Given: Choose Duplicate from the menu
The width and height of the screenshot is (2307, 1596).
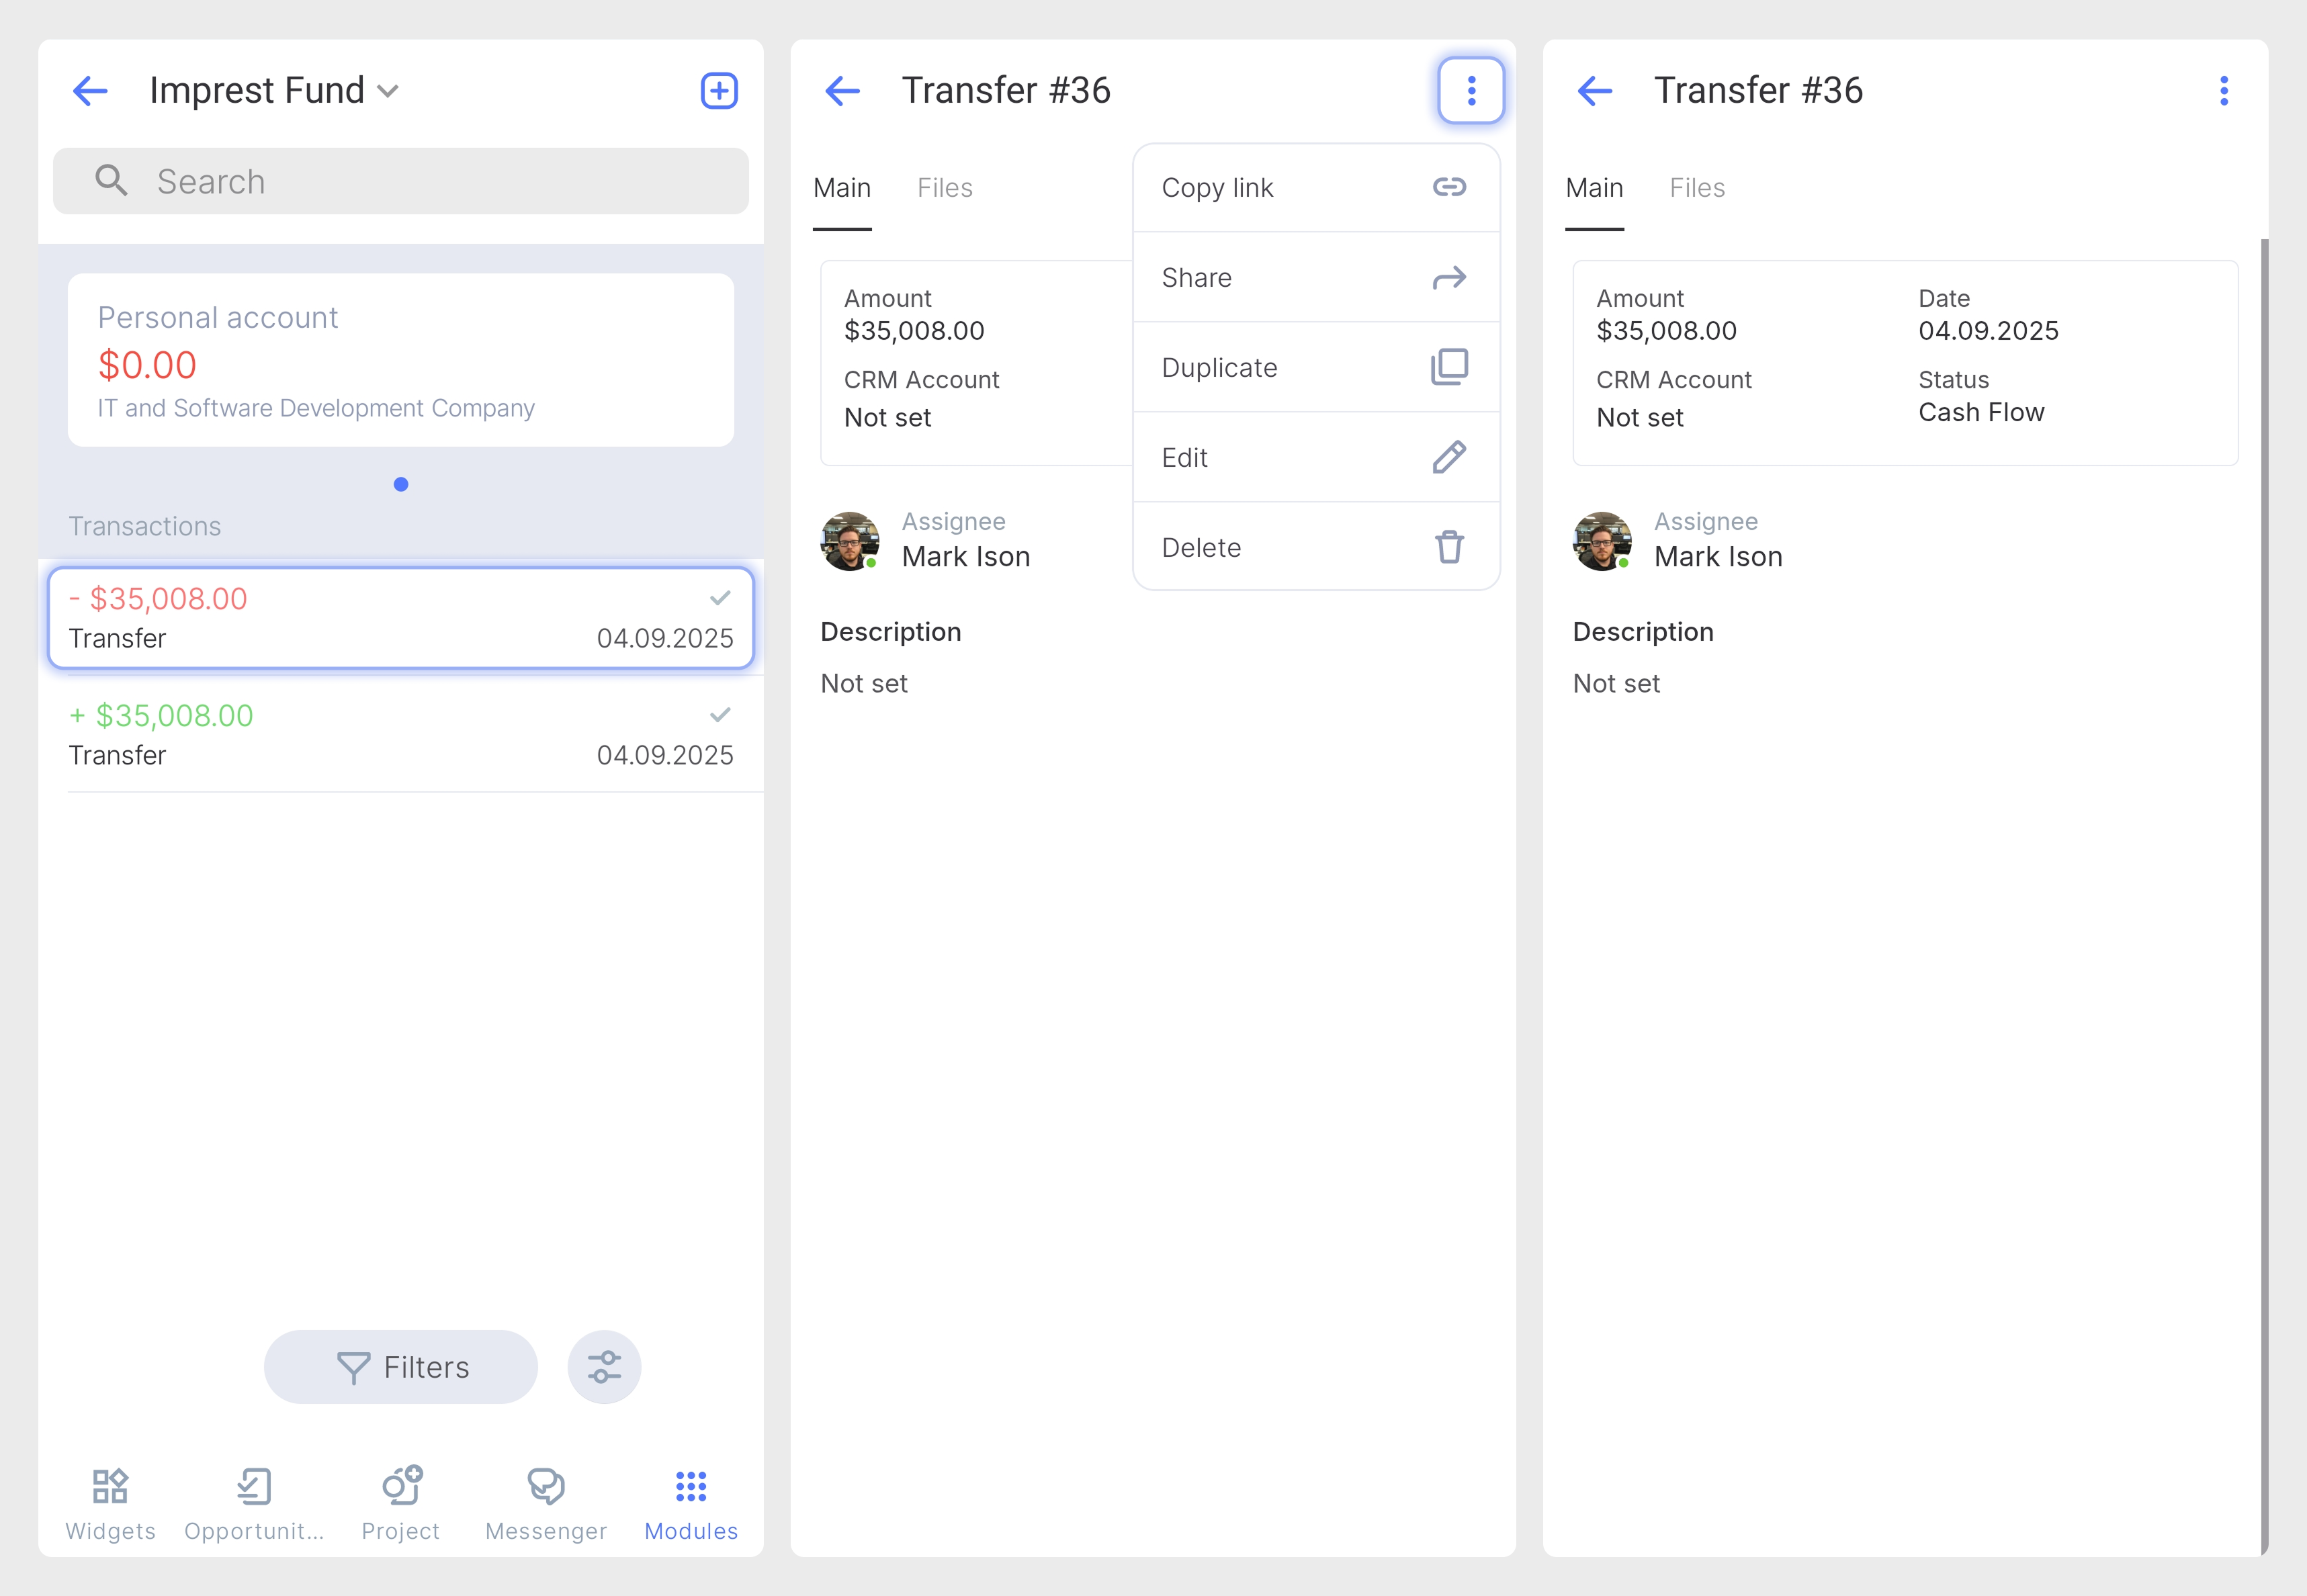Looking at the screenshot, I should [x=1316, y=367].
